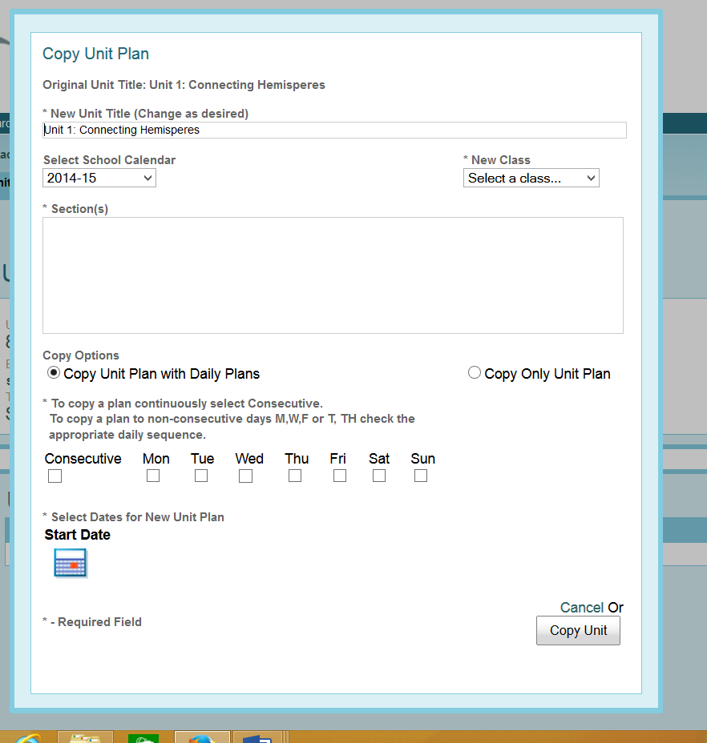Tick the Wed checkbox
The height and width of the screenshot is (743, 707).
click(246, 476)
